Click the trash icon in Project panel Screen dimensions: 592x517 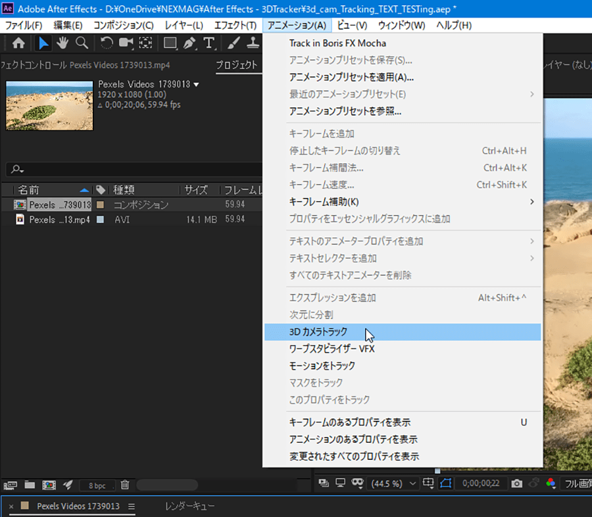click(125, 485)
